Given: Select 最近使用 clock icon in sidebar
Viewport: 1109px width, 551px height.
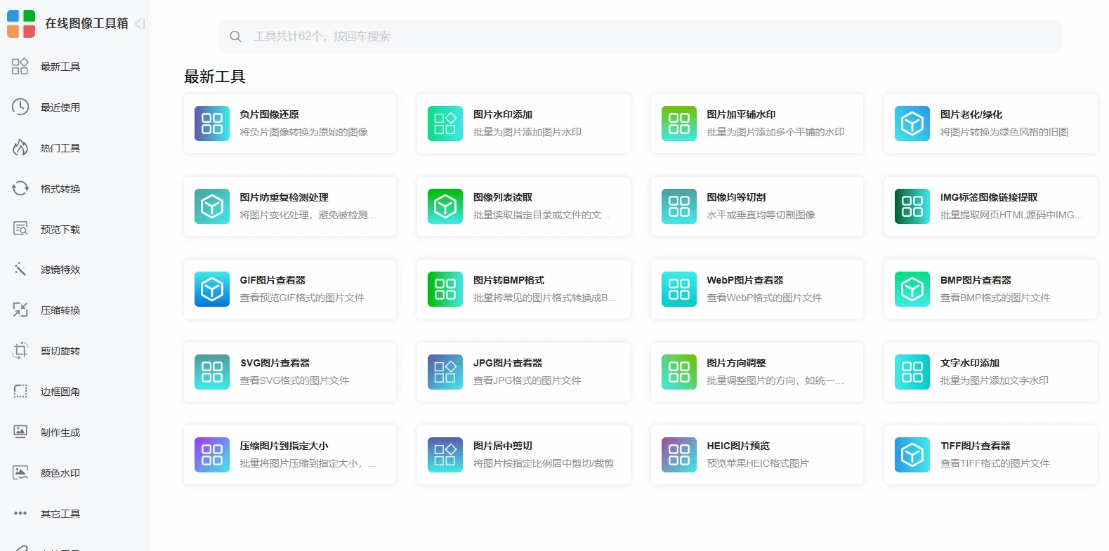Looking at the screenshot, I should (20, 107).
